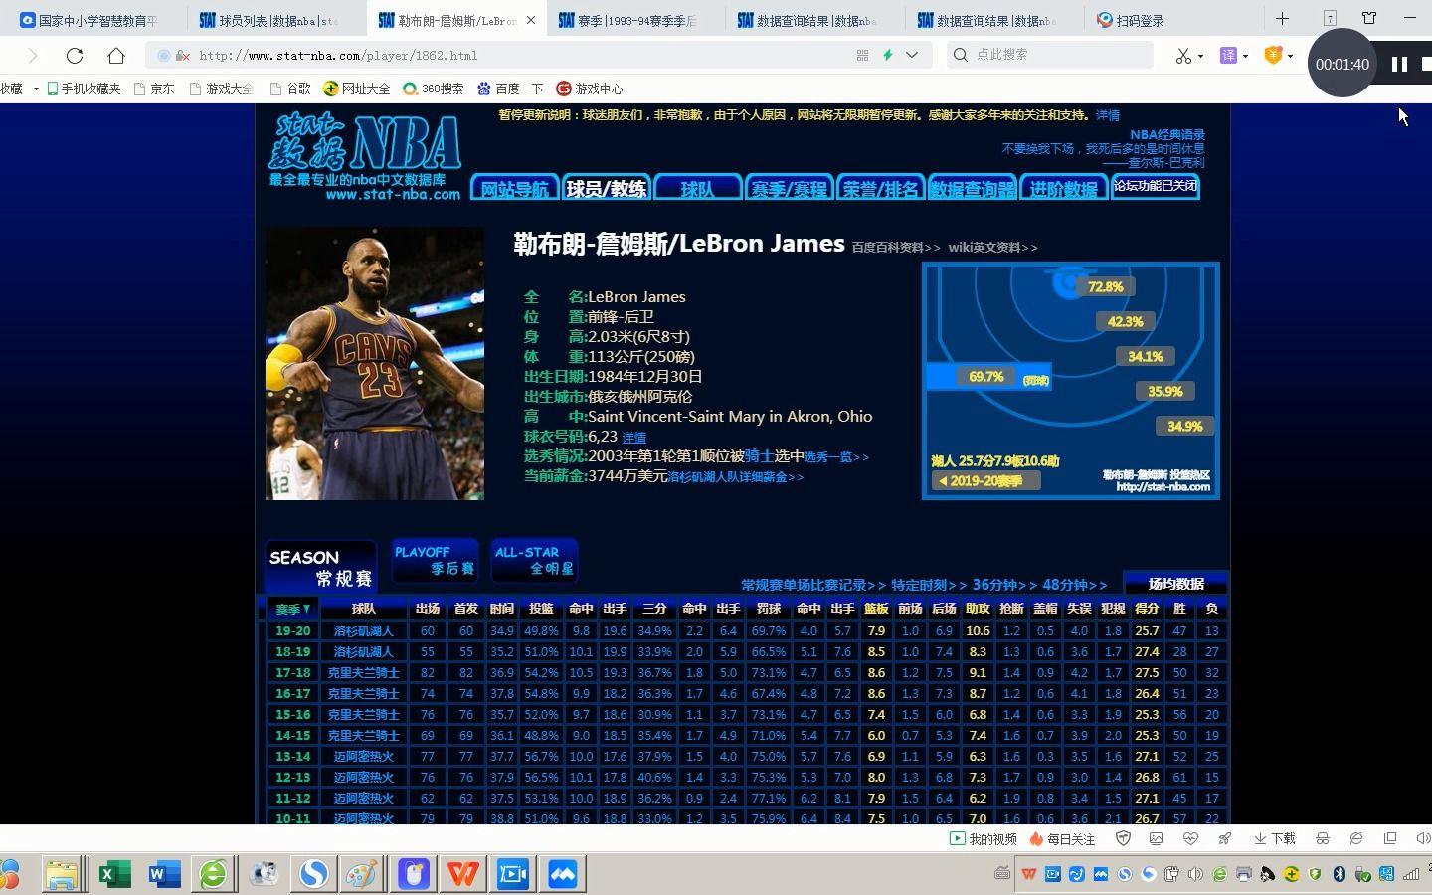Open 百度百科资料 link
Viewport: 1432px width, 895px height.
click(895, 248)
